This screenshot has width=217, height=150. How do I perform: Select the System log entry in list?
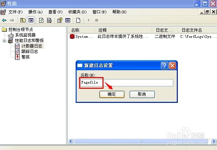pos(82,36)
